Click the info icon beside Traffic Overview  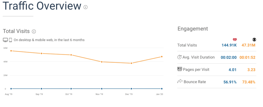pos(86,7)
